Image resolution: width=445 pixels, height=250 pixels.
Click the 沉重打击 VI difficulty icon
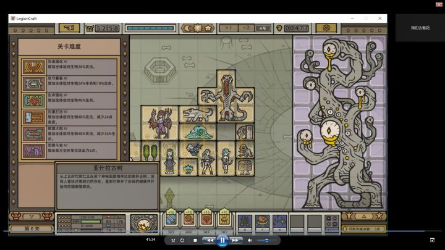(x=34, y=117)
